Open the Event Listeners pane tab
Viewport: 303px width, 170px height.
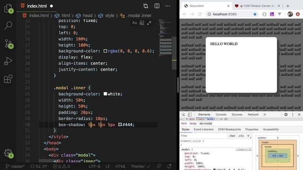[x=204, y=129]
